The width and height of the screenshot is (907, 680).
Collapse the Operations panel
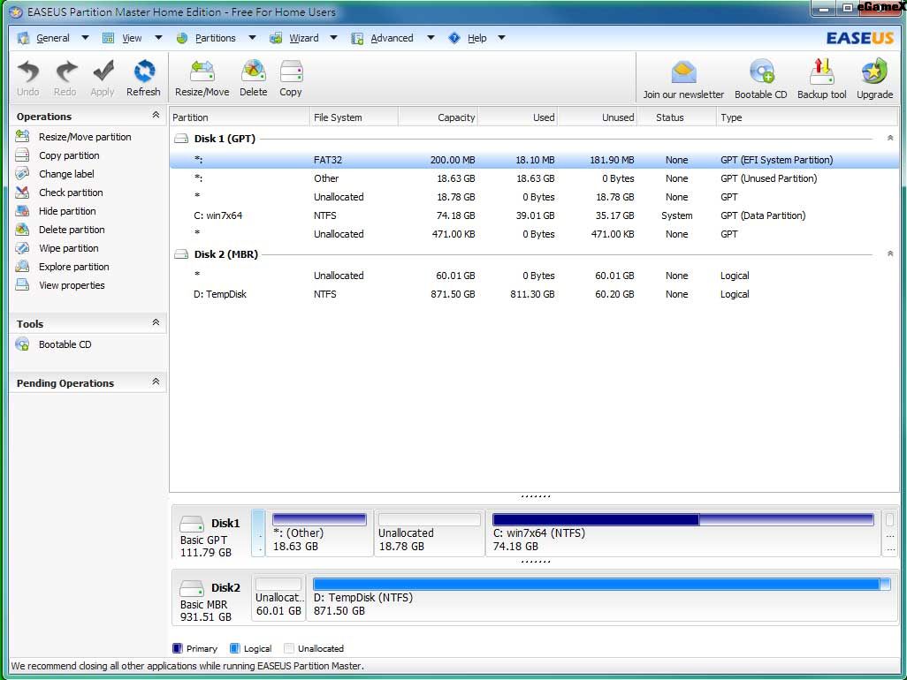pyautogui.click(x=156, y=115)
